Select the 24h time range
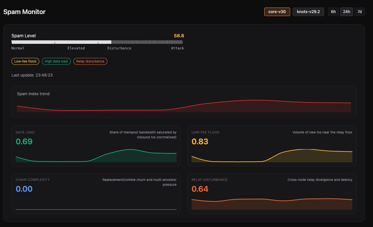The image size is (373, 227). [x=346, y=11]
